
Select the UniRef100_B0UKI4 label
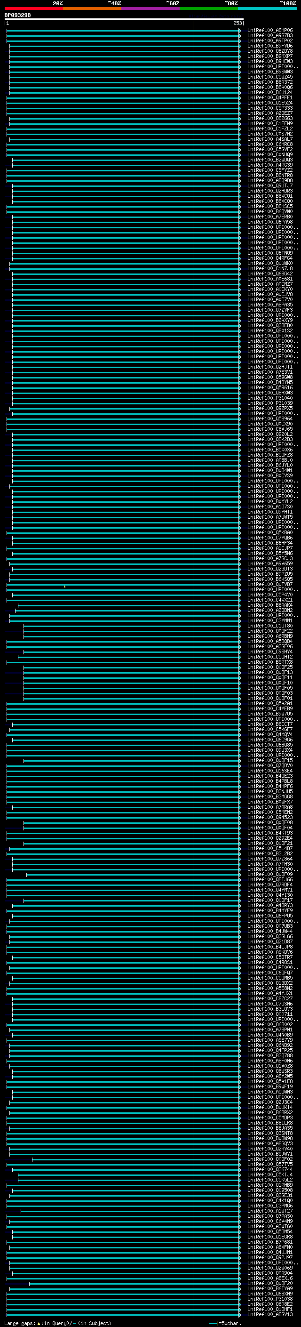269,1107
